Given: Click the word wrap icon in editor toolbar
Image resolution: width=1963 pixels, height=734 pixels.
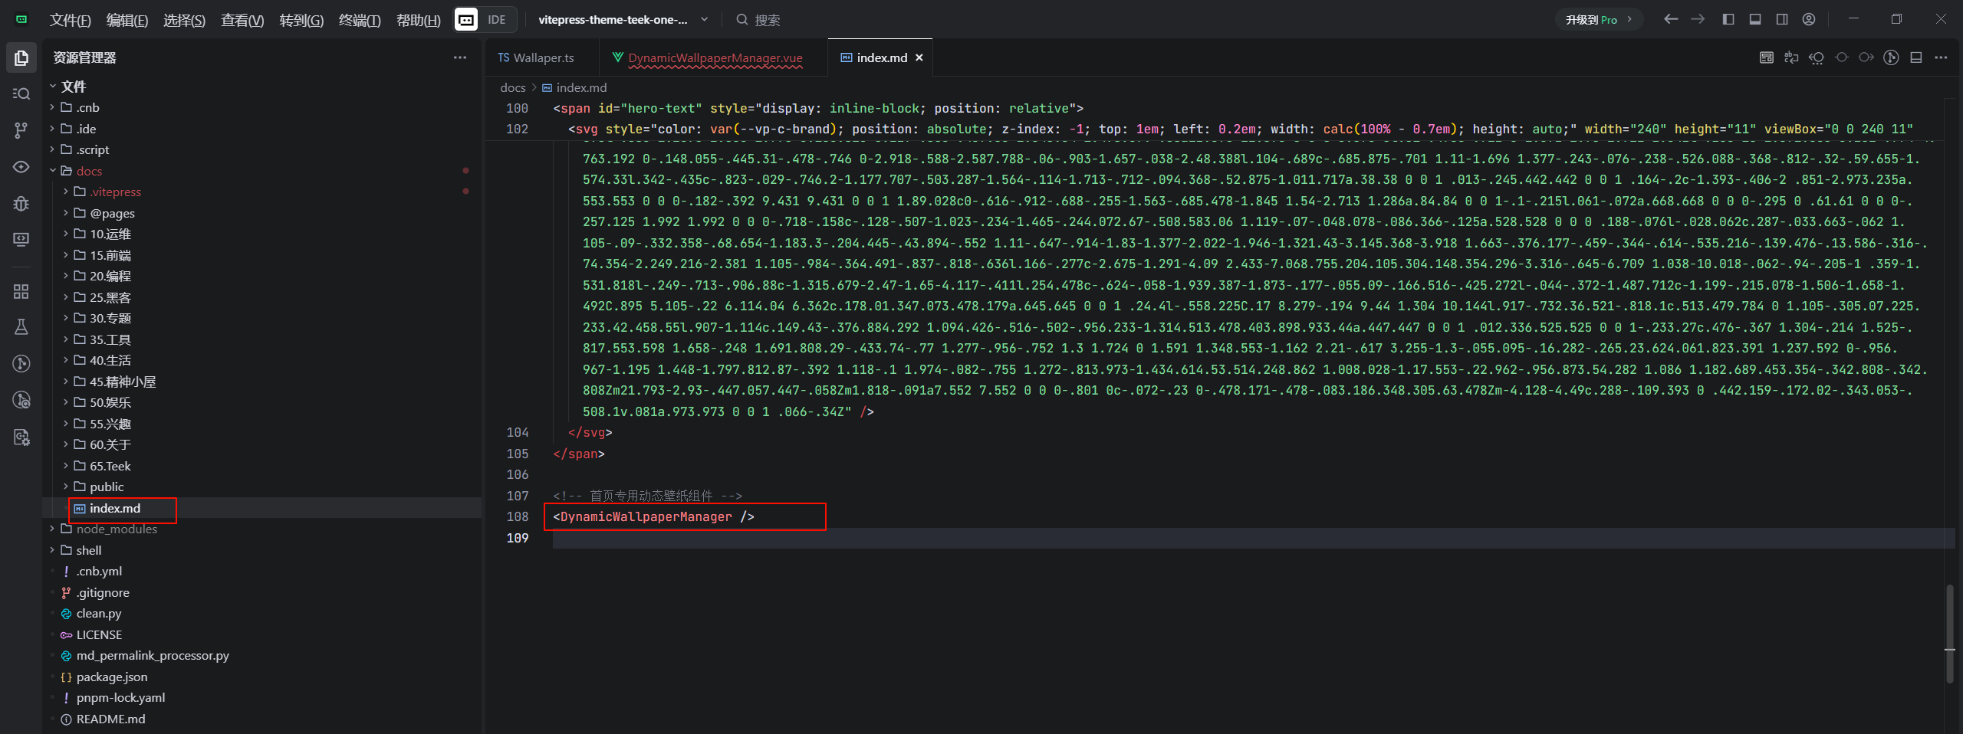Looking at the screenshot, I should click(1791, 57).
